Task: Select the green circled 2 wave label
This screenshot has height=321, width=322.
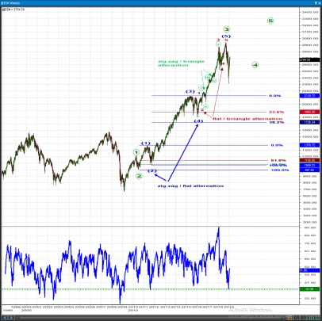Action: point(139,176)
